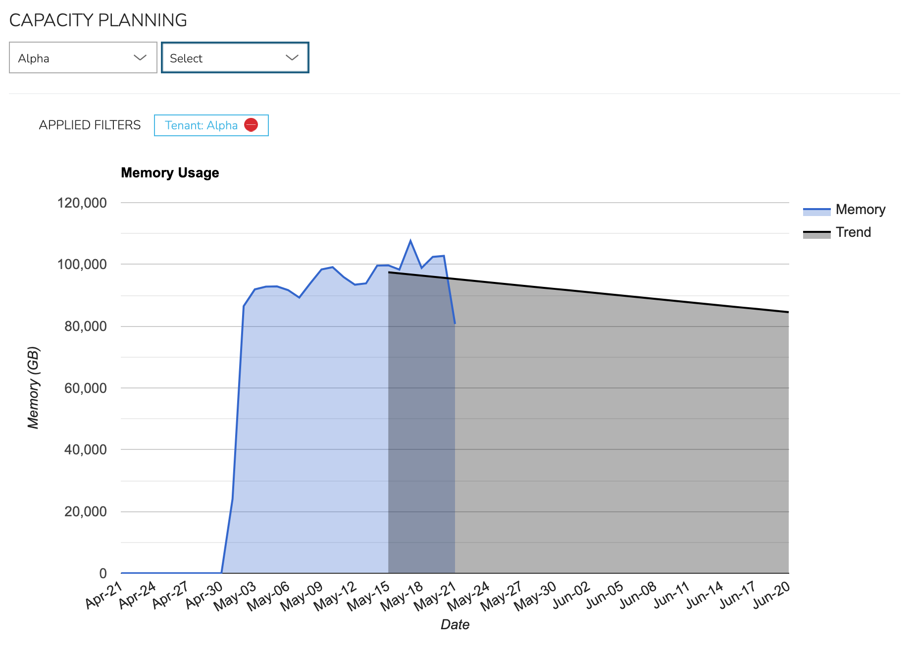Open the Alpha tenant dropdown
The width and height of the screenshot is (914, 656).
point(83,58)
